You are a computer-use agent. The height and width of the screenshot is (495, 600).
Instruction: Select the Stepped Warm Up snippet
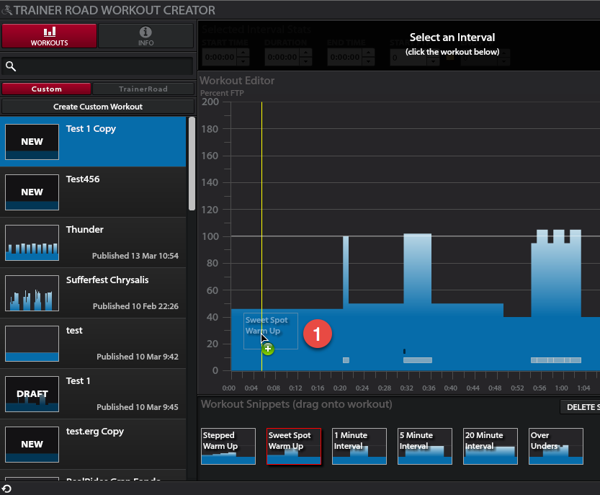(x=228, y=447)
